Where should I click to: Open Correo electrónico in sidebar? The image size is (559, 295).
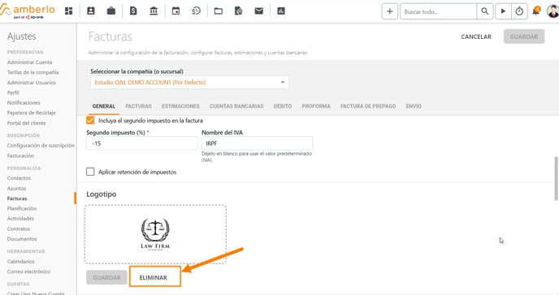(x=28, y=271)
